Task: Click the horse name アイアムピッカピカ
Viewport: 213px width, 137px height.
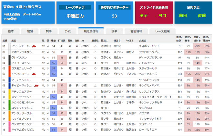Action: coord(23,130)
